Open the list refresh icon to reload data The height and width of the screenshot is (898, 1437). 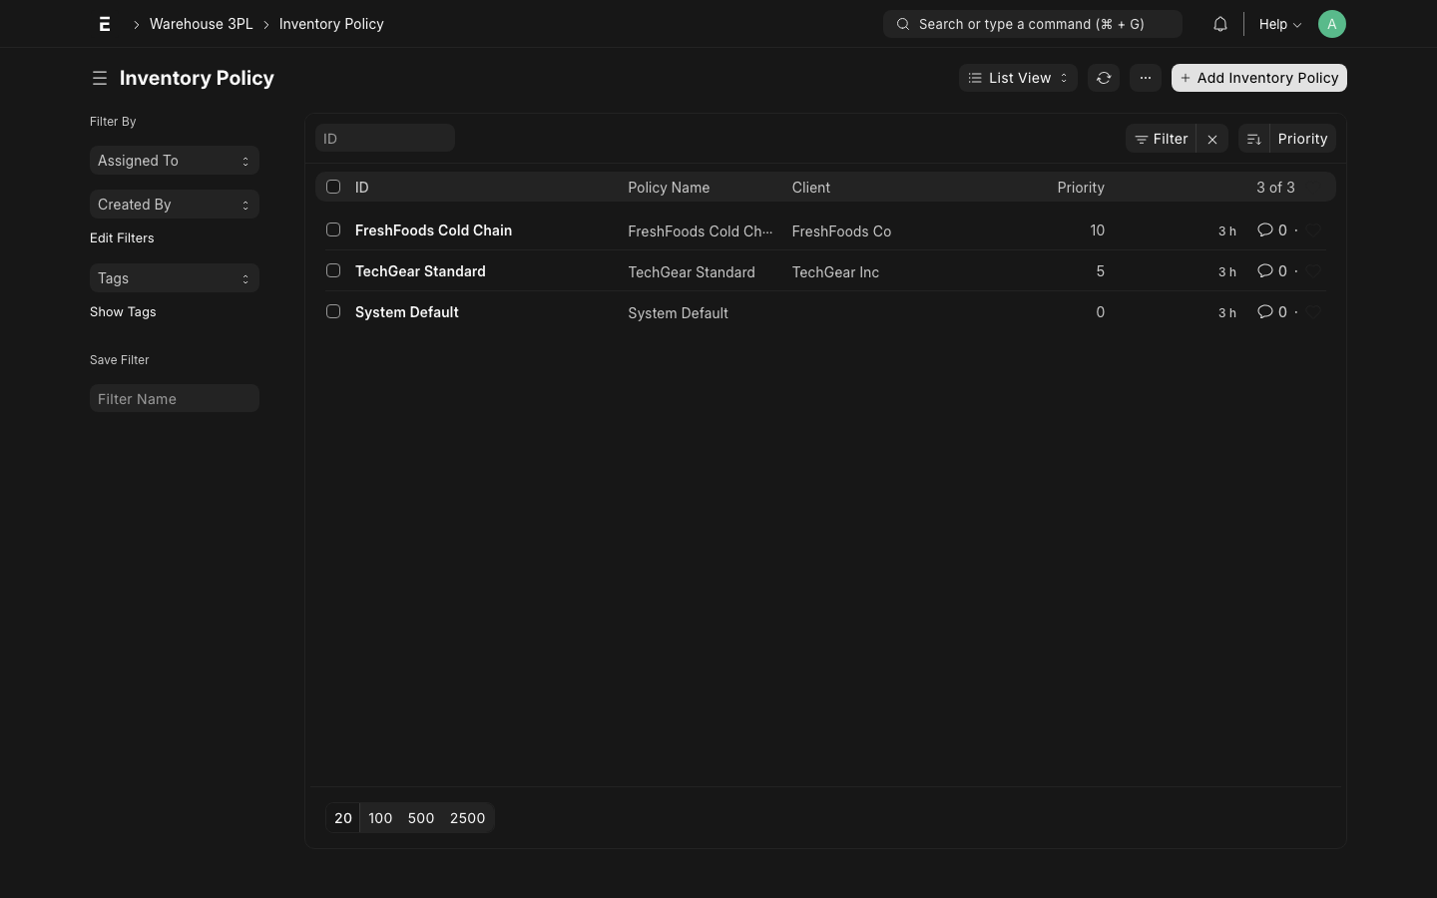1103,78
